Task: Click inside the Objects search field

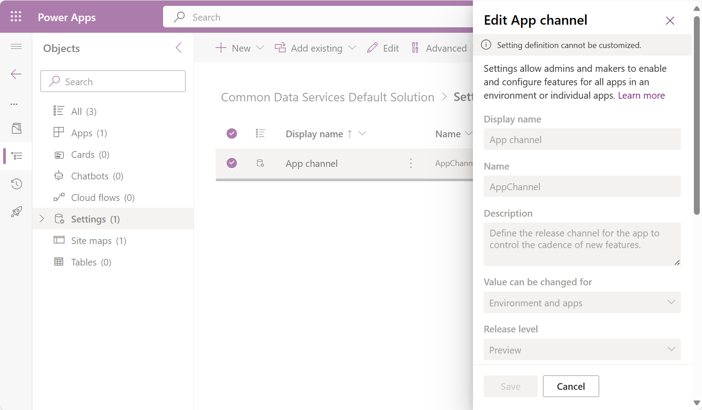Action: click(113, 81)
